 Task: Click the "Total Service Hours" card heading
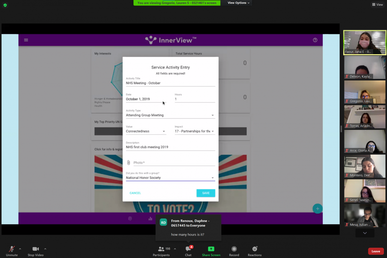189,54
